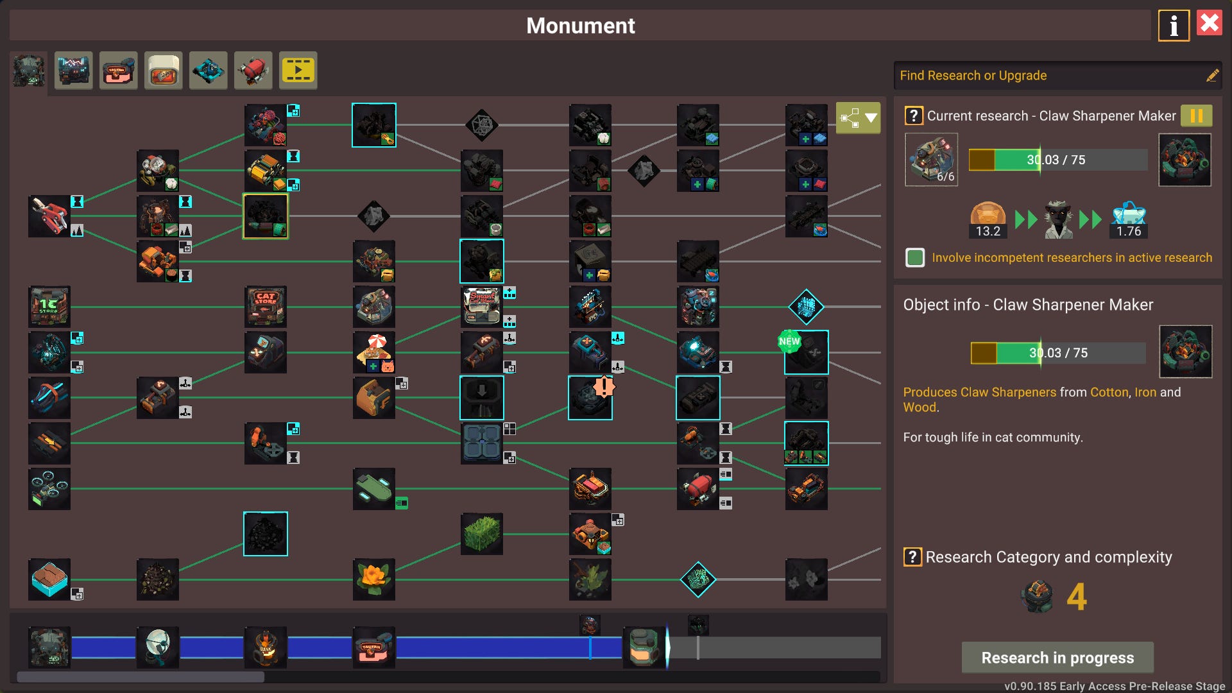Select the quadcopter drone research node
Screen dimensions: 1232x693
tap(49, 488)
